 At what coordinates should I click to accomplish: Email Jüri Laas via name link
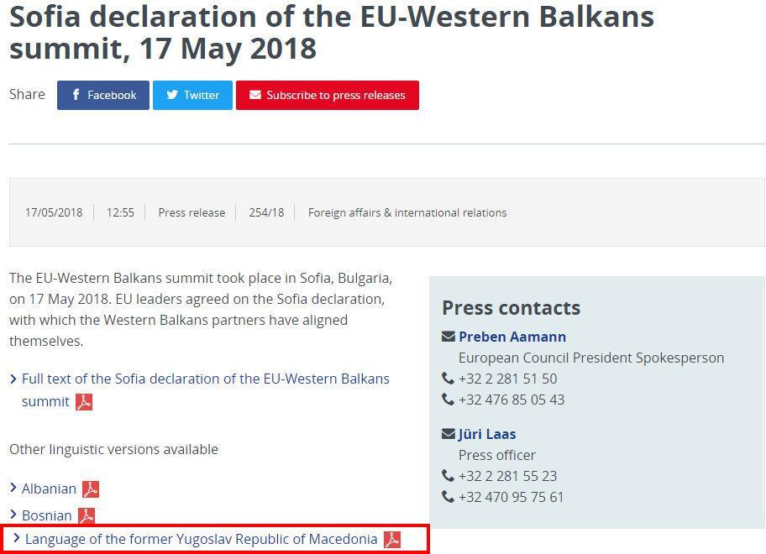pos(487,434)
